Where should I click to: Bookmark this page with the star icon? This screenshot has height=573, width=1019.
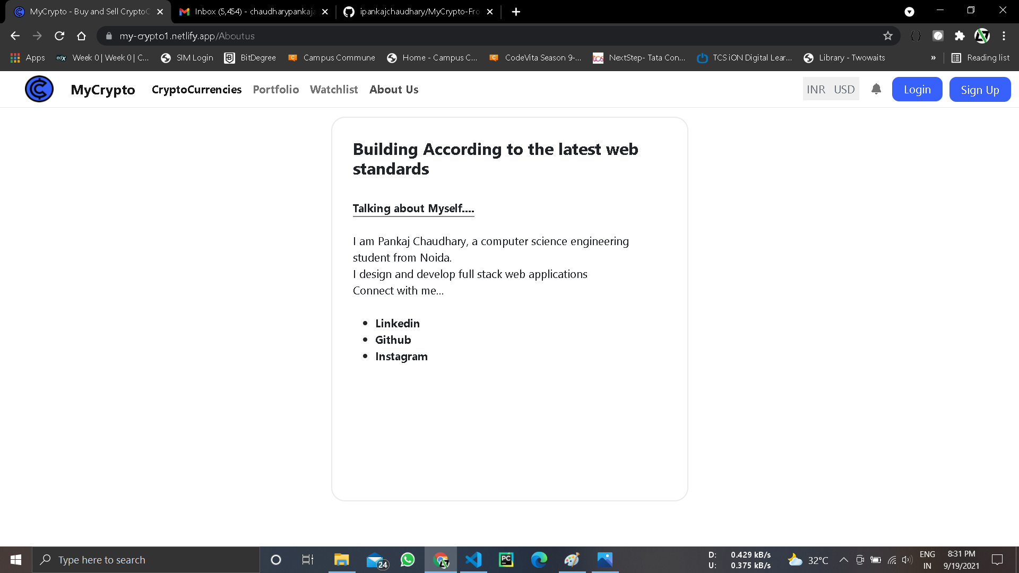[888, 36]
